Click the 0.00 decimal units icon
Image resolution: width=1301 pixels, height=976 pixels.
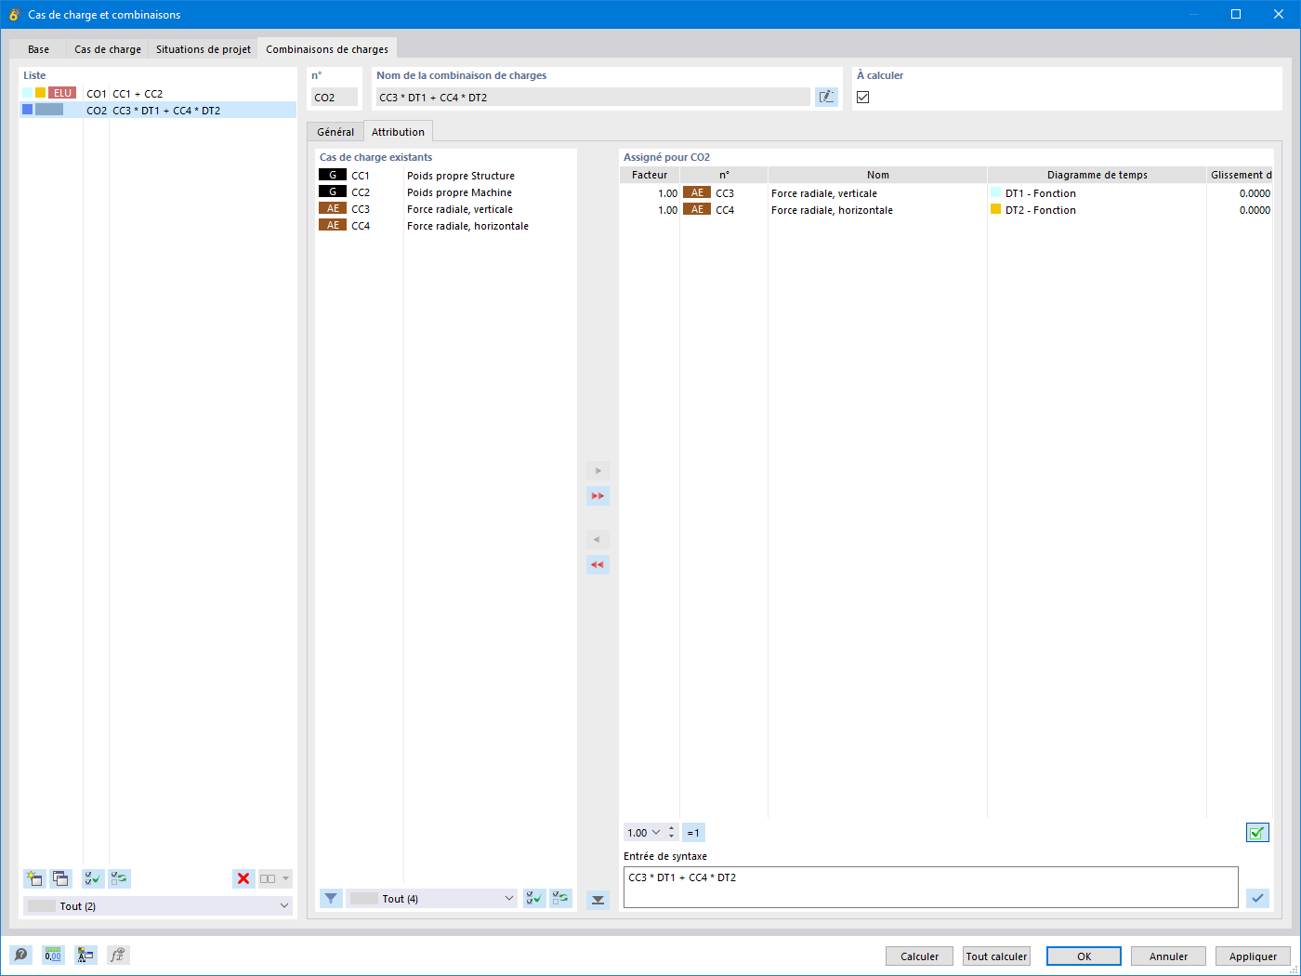pyautogui.click(x=53, y=955)
